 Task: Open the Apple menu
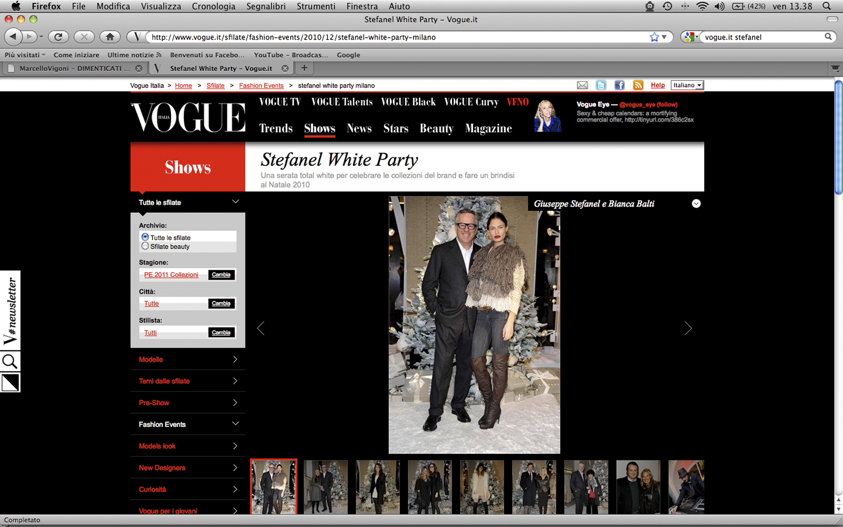[x=16, y=6]
